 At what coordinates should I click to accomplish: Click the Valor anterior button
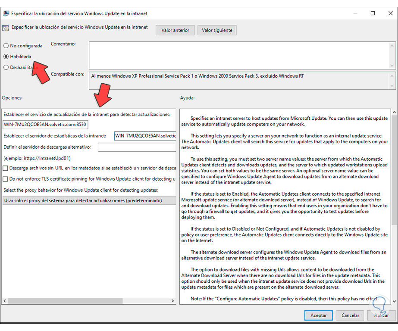(x=175, y=30)
